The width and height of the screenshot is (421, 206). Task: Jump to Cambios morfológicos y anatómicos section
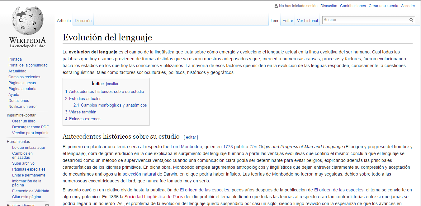(x=114, y=105)
